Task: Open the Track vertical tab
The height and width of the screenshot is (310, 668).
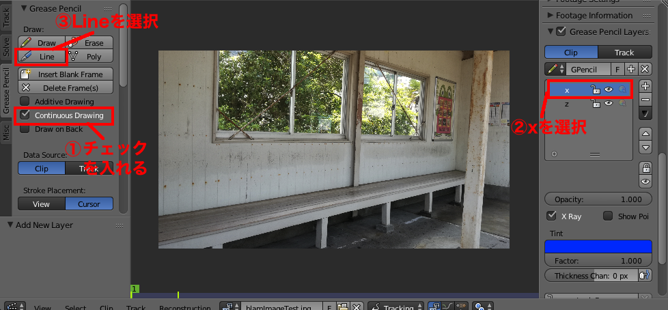Action: (x=6, y=17)
